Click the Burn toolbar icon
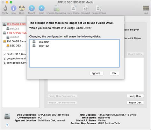The width and height of the screenshot is (151, 130). (x=22, y=8)
